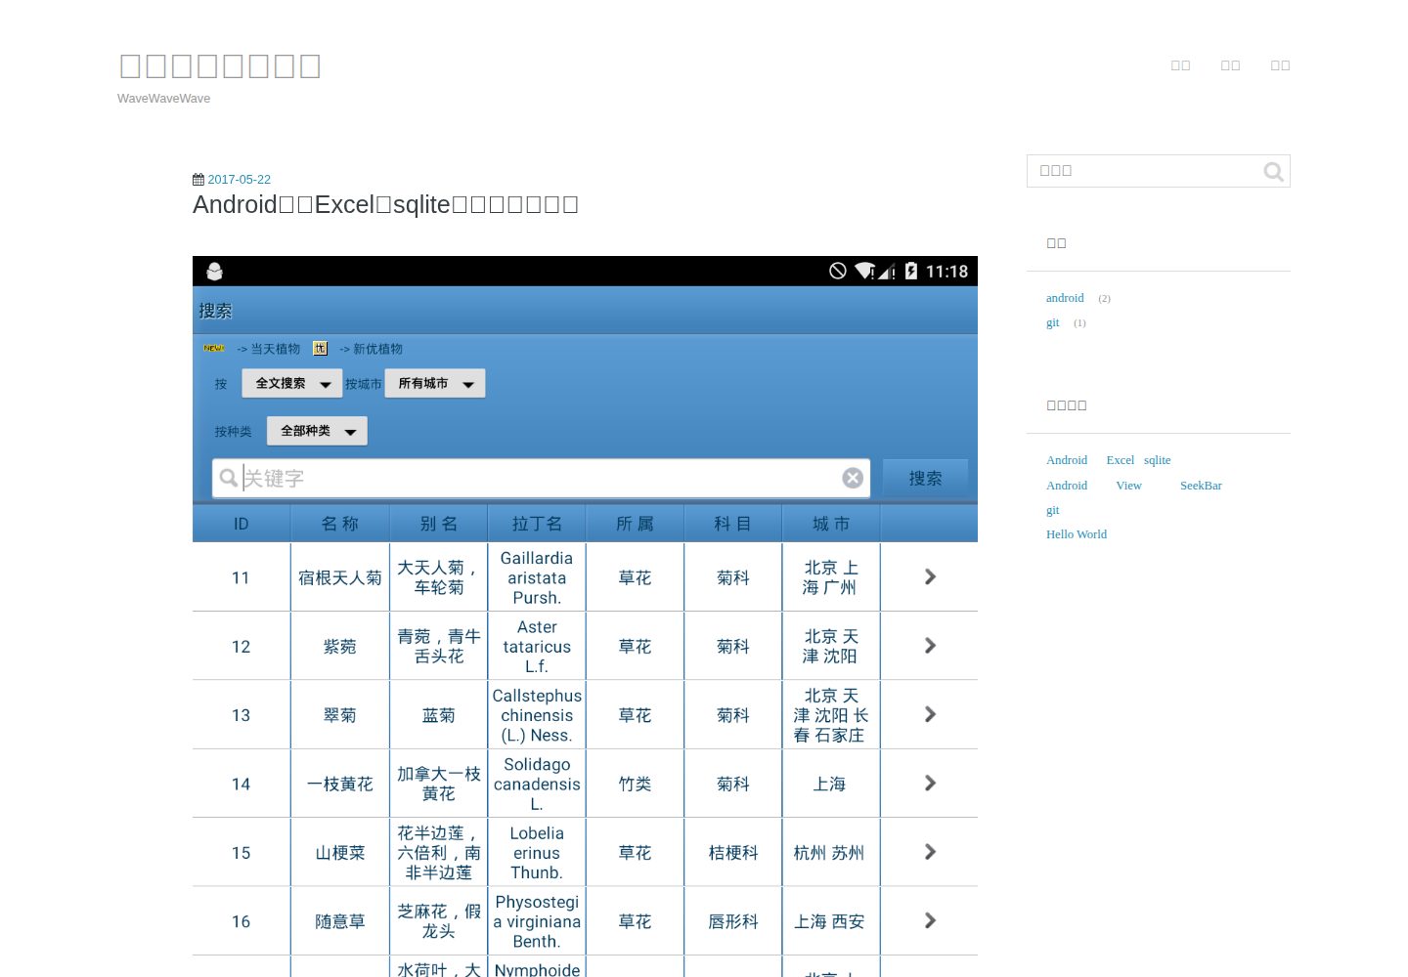Tap the clear X icon in the keyword field
Viewport: 1408px width, 977px height.
click(x=853, y=478)
